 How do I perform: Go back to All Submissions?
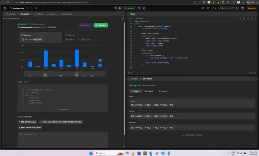click(x=11, y=19)
